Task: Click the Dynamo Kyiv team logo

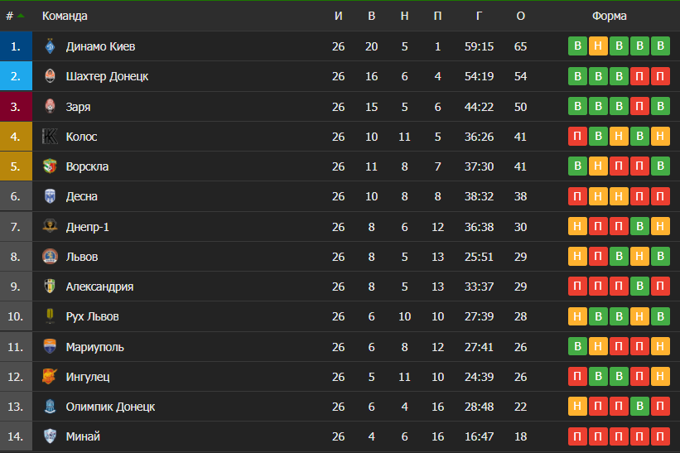Action: pos(50,46)
